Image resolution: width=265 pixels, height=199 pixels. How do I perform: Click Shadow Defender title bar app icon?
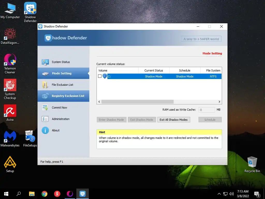pos(40,26)
